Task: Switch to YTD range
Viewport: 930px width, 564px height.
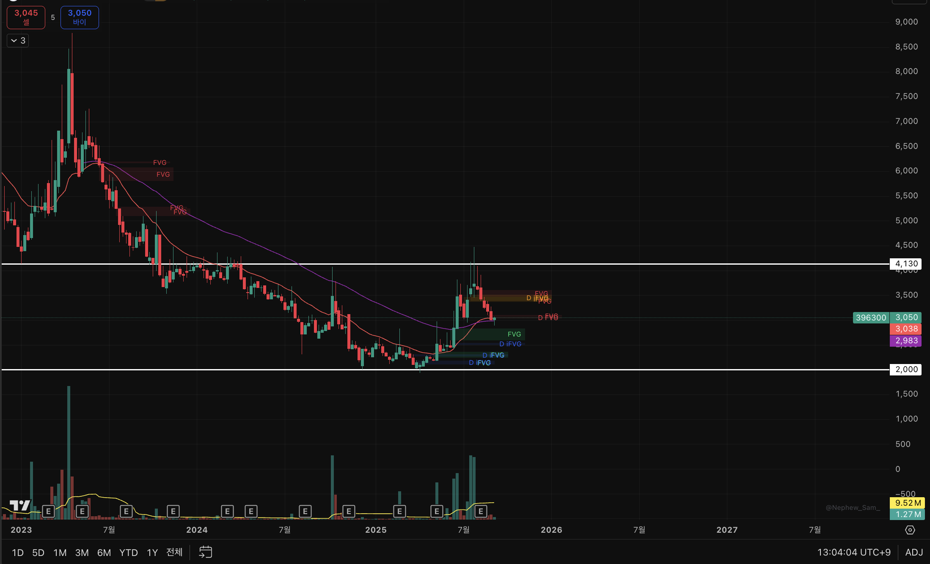Action: point(128,553)
